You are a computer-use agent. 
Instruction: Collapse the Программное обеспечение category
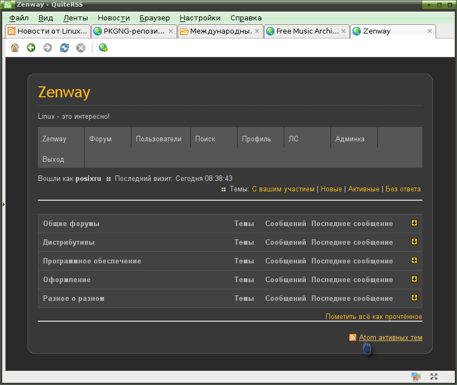(x=414, y=260)
